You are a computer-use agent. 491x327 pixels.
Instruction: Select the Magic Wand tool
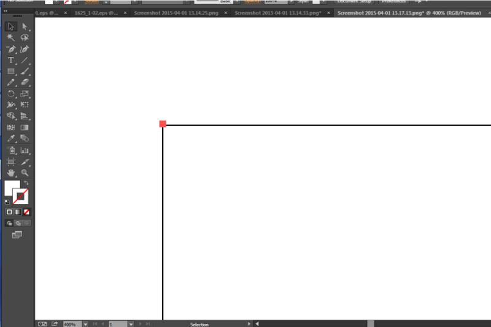coord(11,38)
